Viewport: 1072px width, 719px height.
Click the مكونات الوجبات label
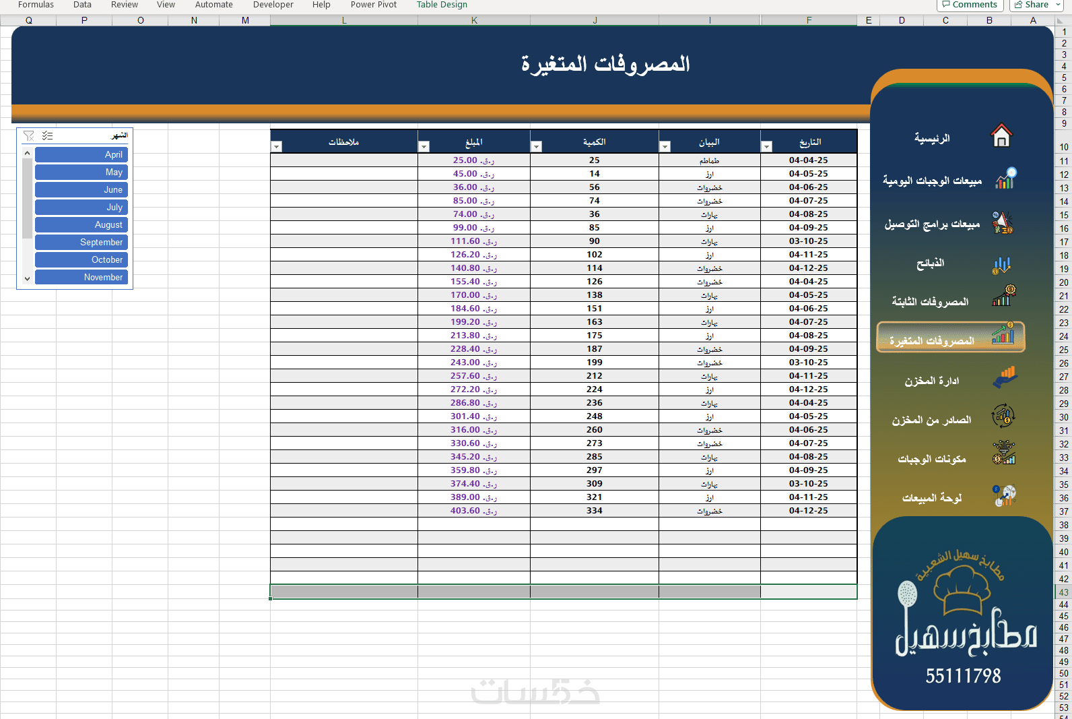coord(932,459)
